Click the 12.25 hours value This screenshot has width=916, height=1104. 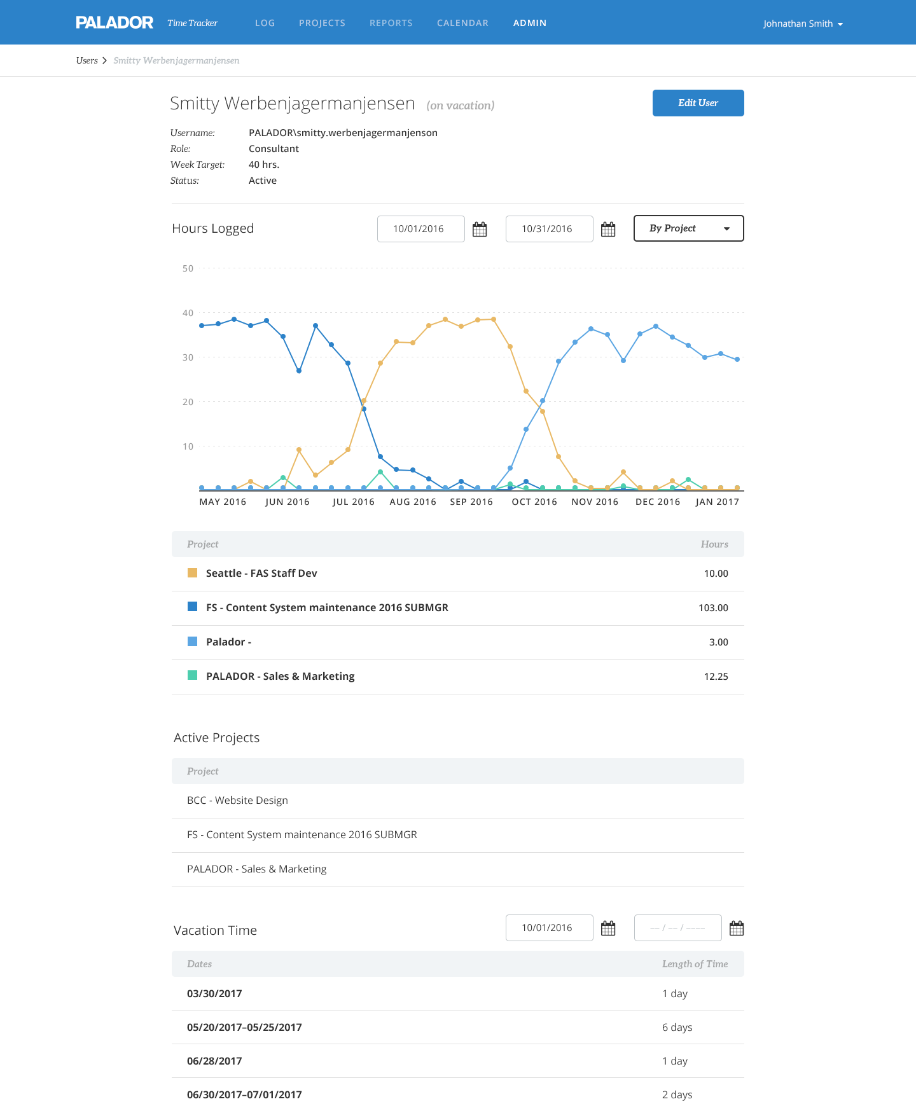tap(716, 677)
